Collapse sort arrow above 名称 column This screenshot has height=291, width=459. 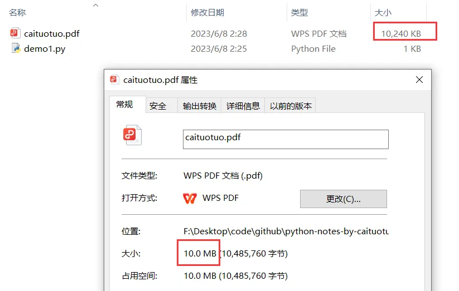(x=95, y=5)
